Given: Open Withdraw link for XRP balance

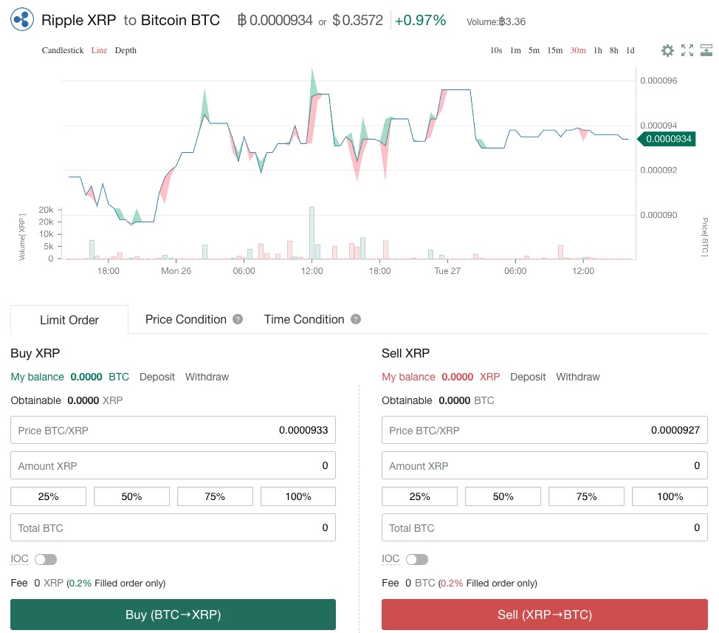Looking at the screenshot, I should tap(578, 377).
